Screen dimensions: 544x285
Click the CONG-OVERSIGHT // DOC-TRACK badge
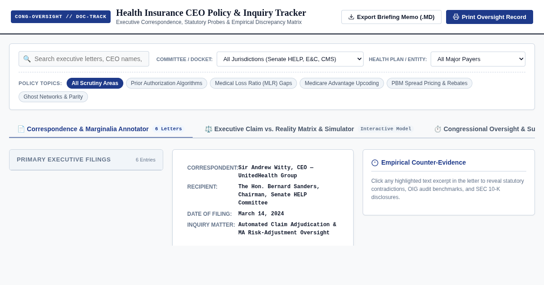click(x=61, y=17)
